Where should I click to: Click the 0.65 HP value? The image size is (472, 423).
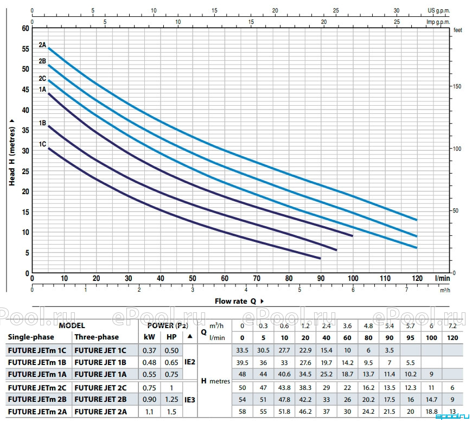[171, 362]
